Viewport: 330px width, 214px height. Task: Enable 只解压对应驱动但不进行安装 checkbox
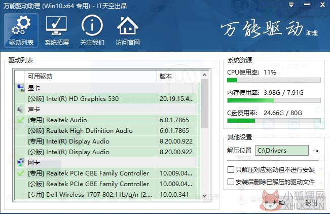[231, 169]
